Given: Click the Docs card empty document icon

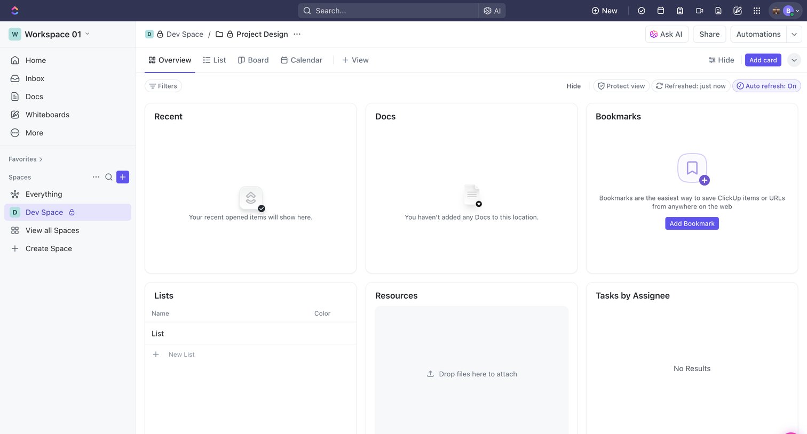Looking at the screenshot, I should 472,196.
